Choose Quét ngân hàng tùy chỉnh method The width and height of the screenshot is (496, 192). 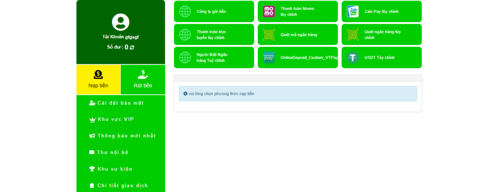382,34
